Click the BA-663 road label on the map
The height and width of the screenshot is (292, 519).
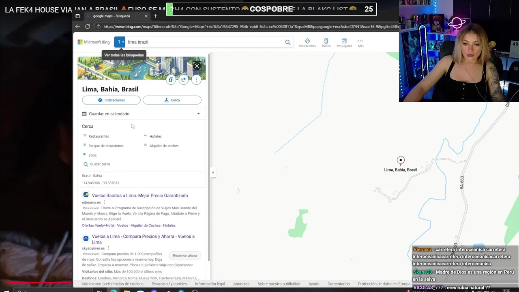462,182
